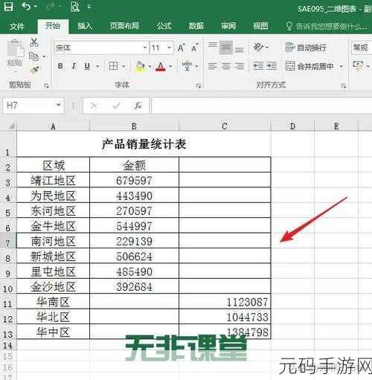Toggle Underline formatting

[x=87, y=66]
